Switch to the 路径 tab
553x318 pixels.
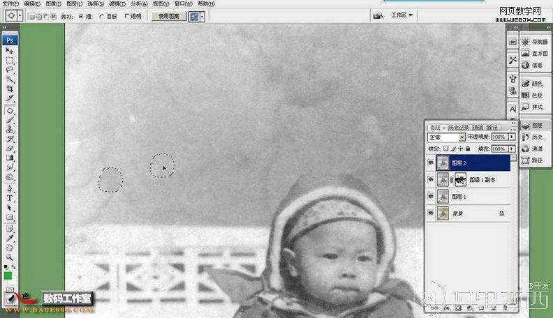[x=492, y=128]
